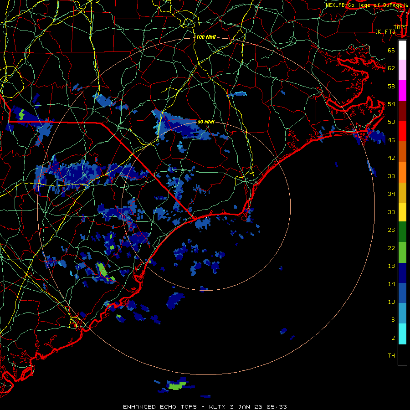Click the white swatch in the tops legend
The width and height of the screenshot is (410, 410).
tap(402, 50)
